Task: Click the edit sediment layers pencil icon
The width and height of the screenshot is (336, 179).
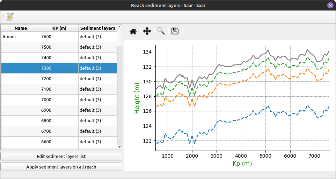Action: [x=10, y=17]
